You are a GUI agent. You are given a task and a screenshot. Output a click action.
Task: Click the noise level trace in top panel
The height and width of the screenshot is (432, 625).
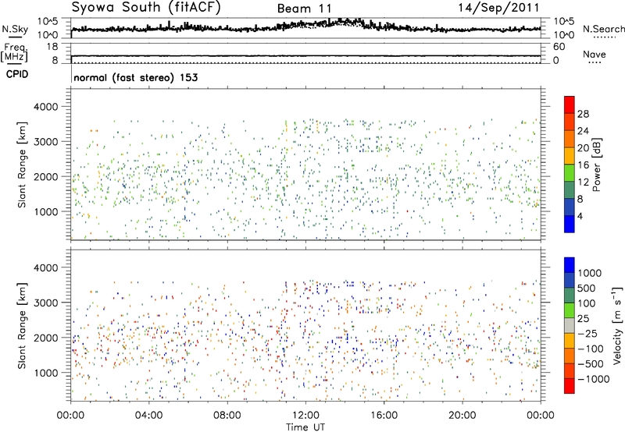click(305, 27)
